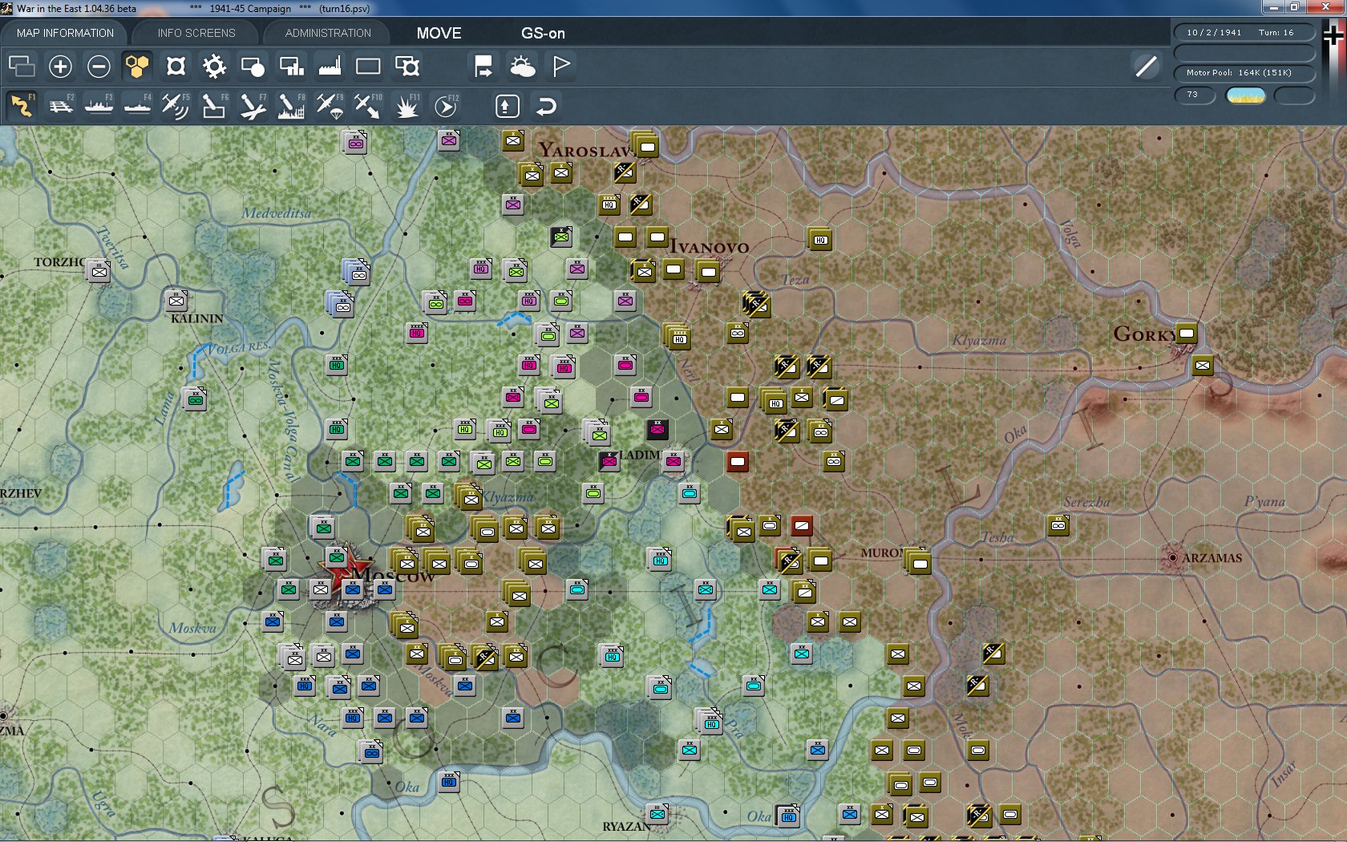The width and height of the screenshot is (1347, 842).
Task: Click the flag with arrow icon
Action: point(483,67)
